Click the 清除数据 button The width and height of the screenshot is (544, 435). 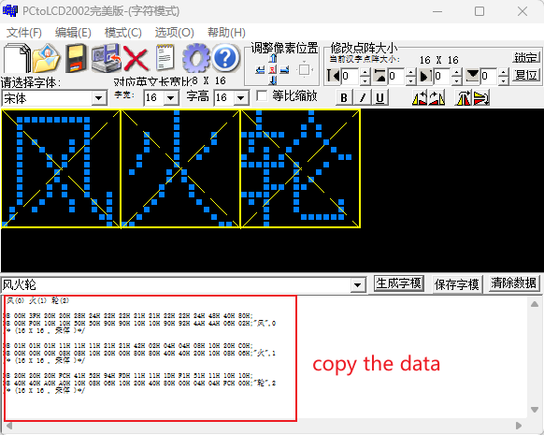(514, 283)
